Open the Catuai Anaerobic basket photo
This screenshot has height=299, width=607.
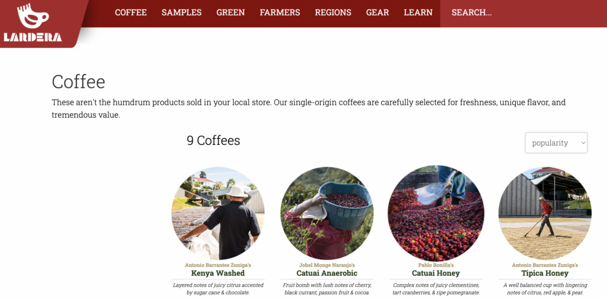coord(327,213)
